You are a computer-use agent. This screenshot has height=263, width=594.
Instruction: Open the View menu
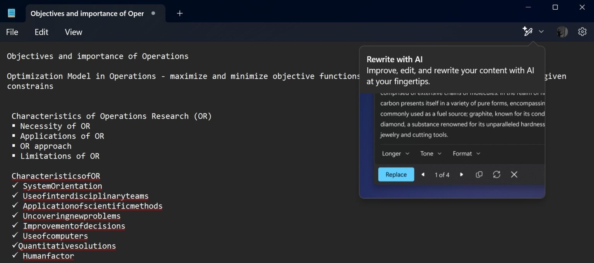point(73,32)
